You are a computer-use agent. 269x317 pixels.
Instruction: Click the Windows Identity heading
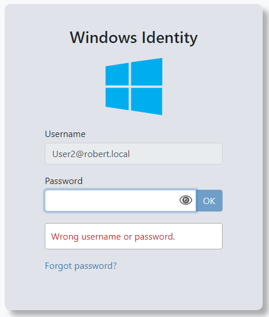tap(134, 38)
